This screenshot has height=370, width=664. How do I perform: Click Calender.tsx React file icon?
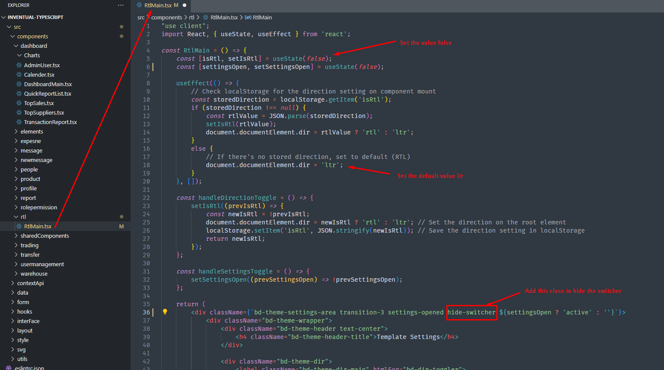pos(19,75)
